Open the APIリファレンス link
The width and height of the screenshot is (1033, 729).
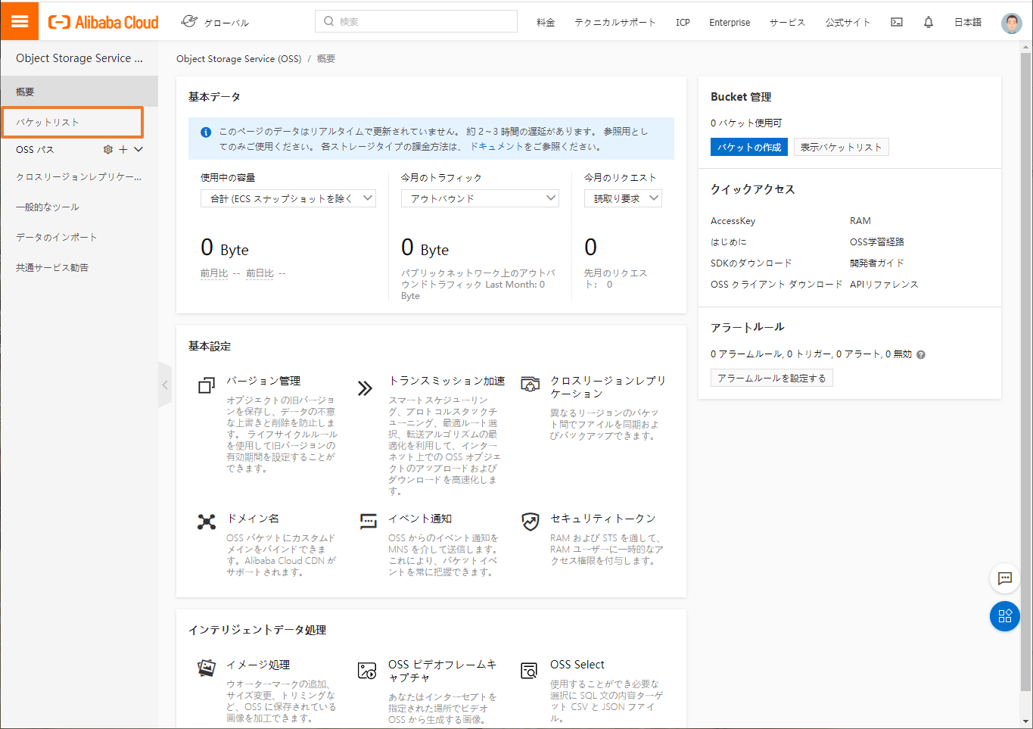click(884, 285)
